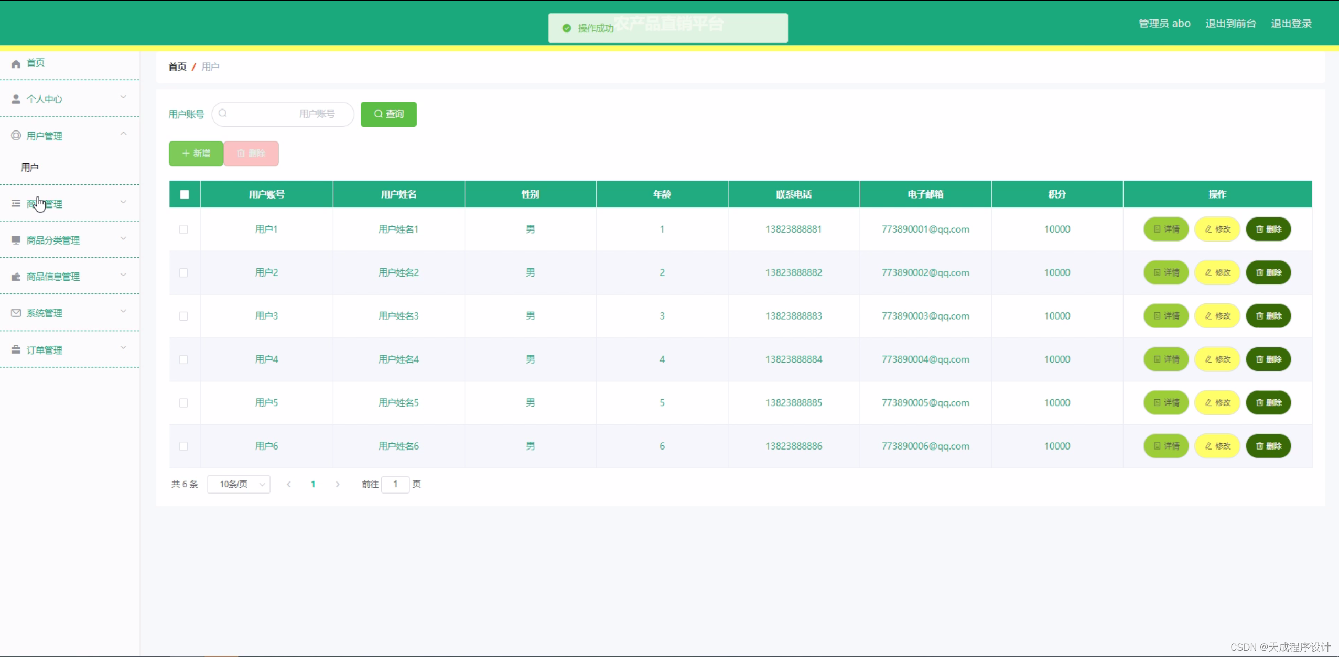Click the monitor icon beside 商品分类管理
The image size is (1339, 657).
[x=16, y=240]
